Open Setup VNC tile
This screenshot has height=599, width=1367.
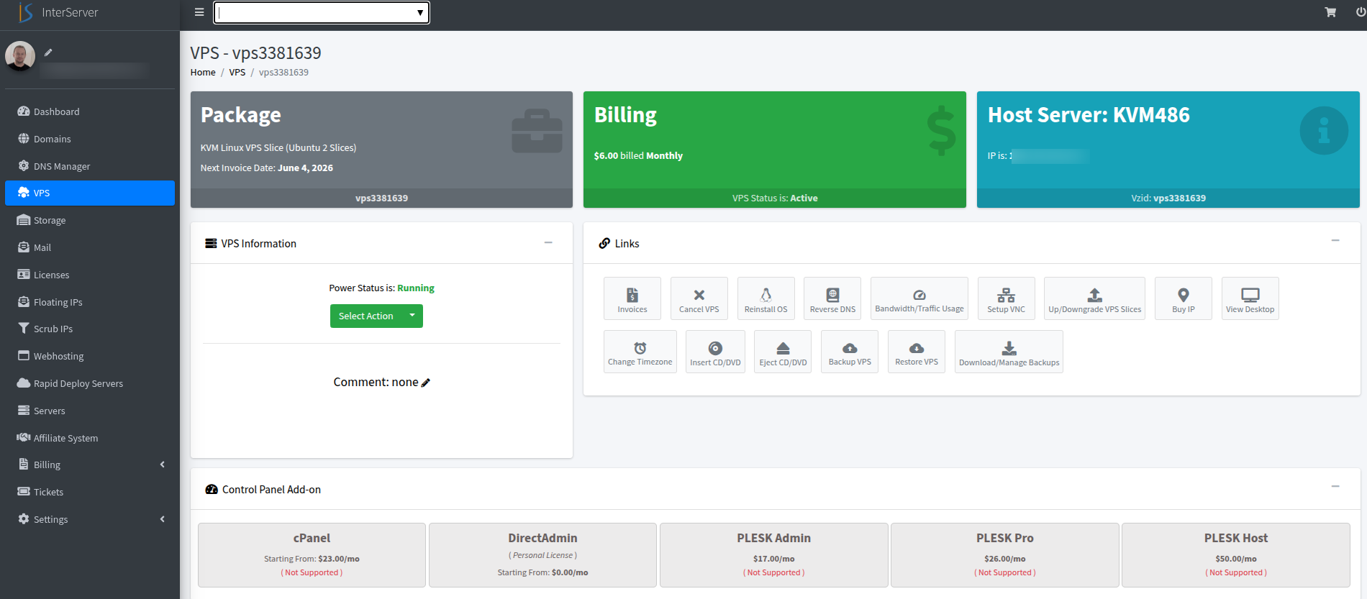[x=1006, y=298]
